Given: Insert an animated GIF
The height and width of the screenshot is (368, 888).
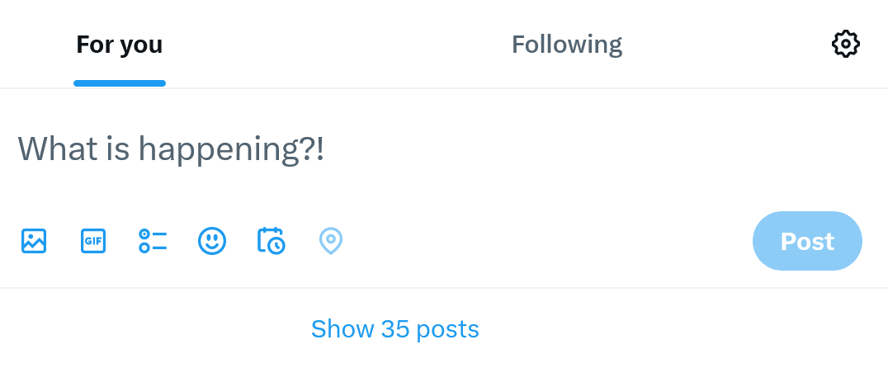Looking at the screenshot, I should pos(93,241).
